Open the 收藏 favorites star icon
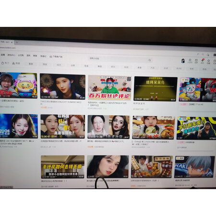 (x=208, y=61)
